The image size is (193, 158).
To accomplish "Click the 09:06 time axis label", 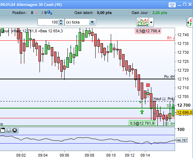I will point(64,155).
